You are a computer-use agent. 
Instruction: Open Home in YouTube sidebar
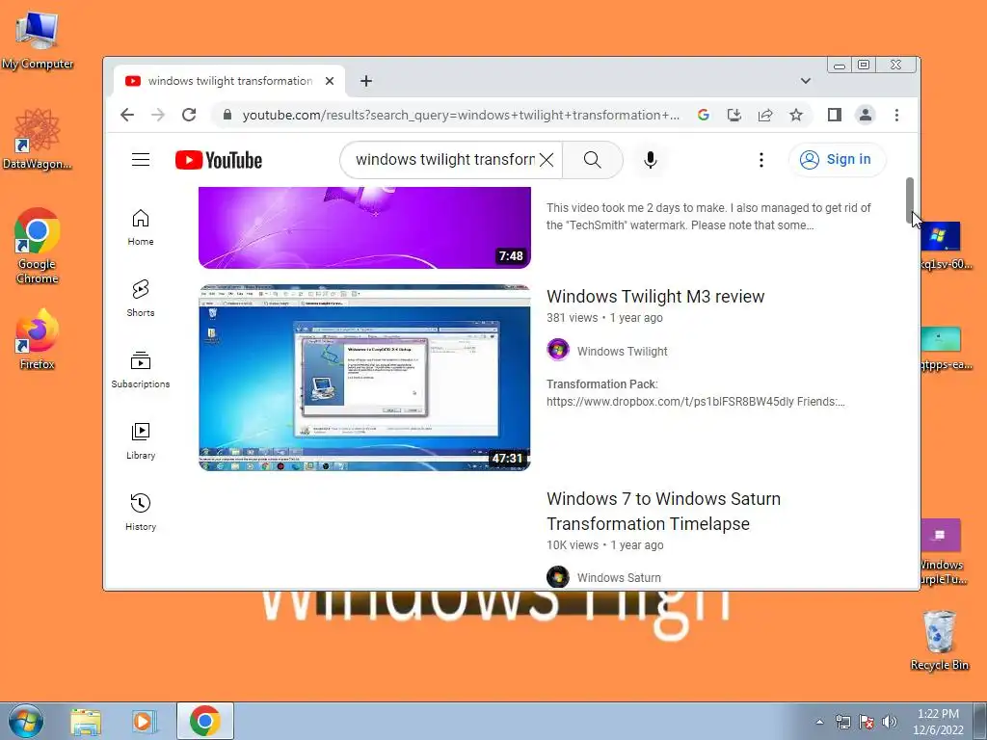pyautogui.click(x=141, y=227)
